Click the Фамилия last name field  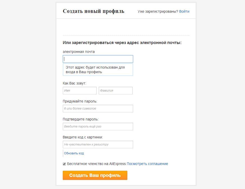pos(115,91)
